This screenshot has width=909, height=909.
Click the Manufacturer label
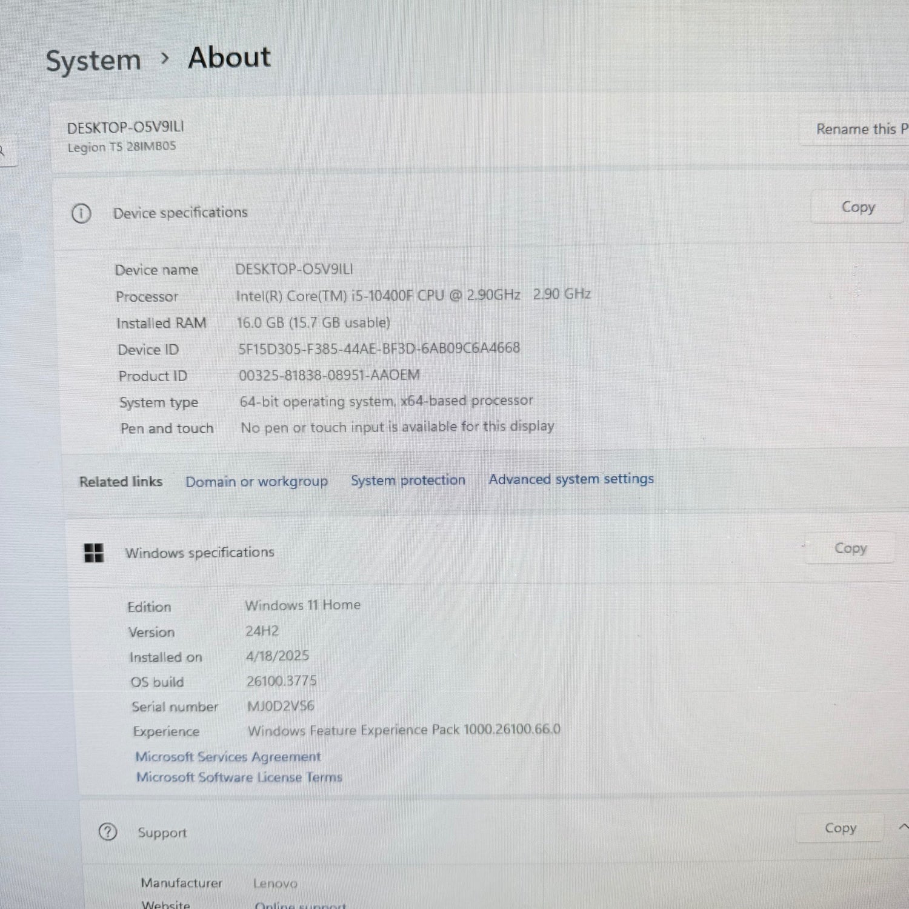(x=181, y=884)
